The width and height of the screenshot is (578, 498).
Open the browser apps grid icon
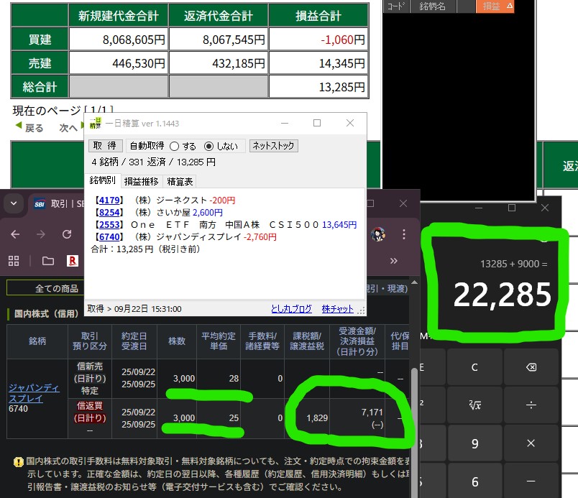(x=14, y=260)
